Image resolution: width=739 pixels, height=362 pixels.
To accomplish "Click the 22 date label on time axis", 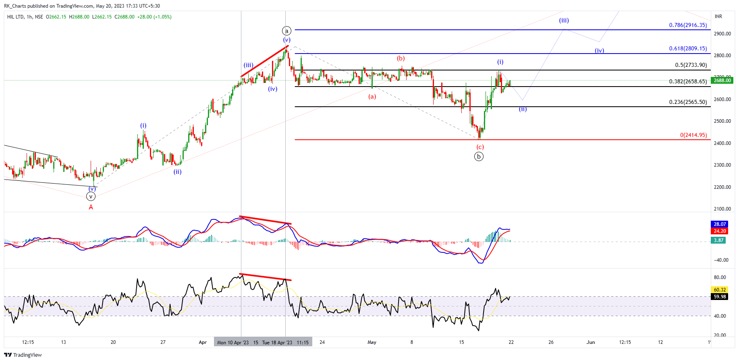I will (x=511, y=342).
